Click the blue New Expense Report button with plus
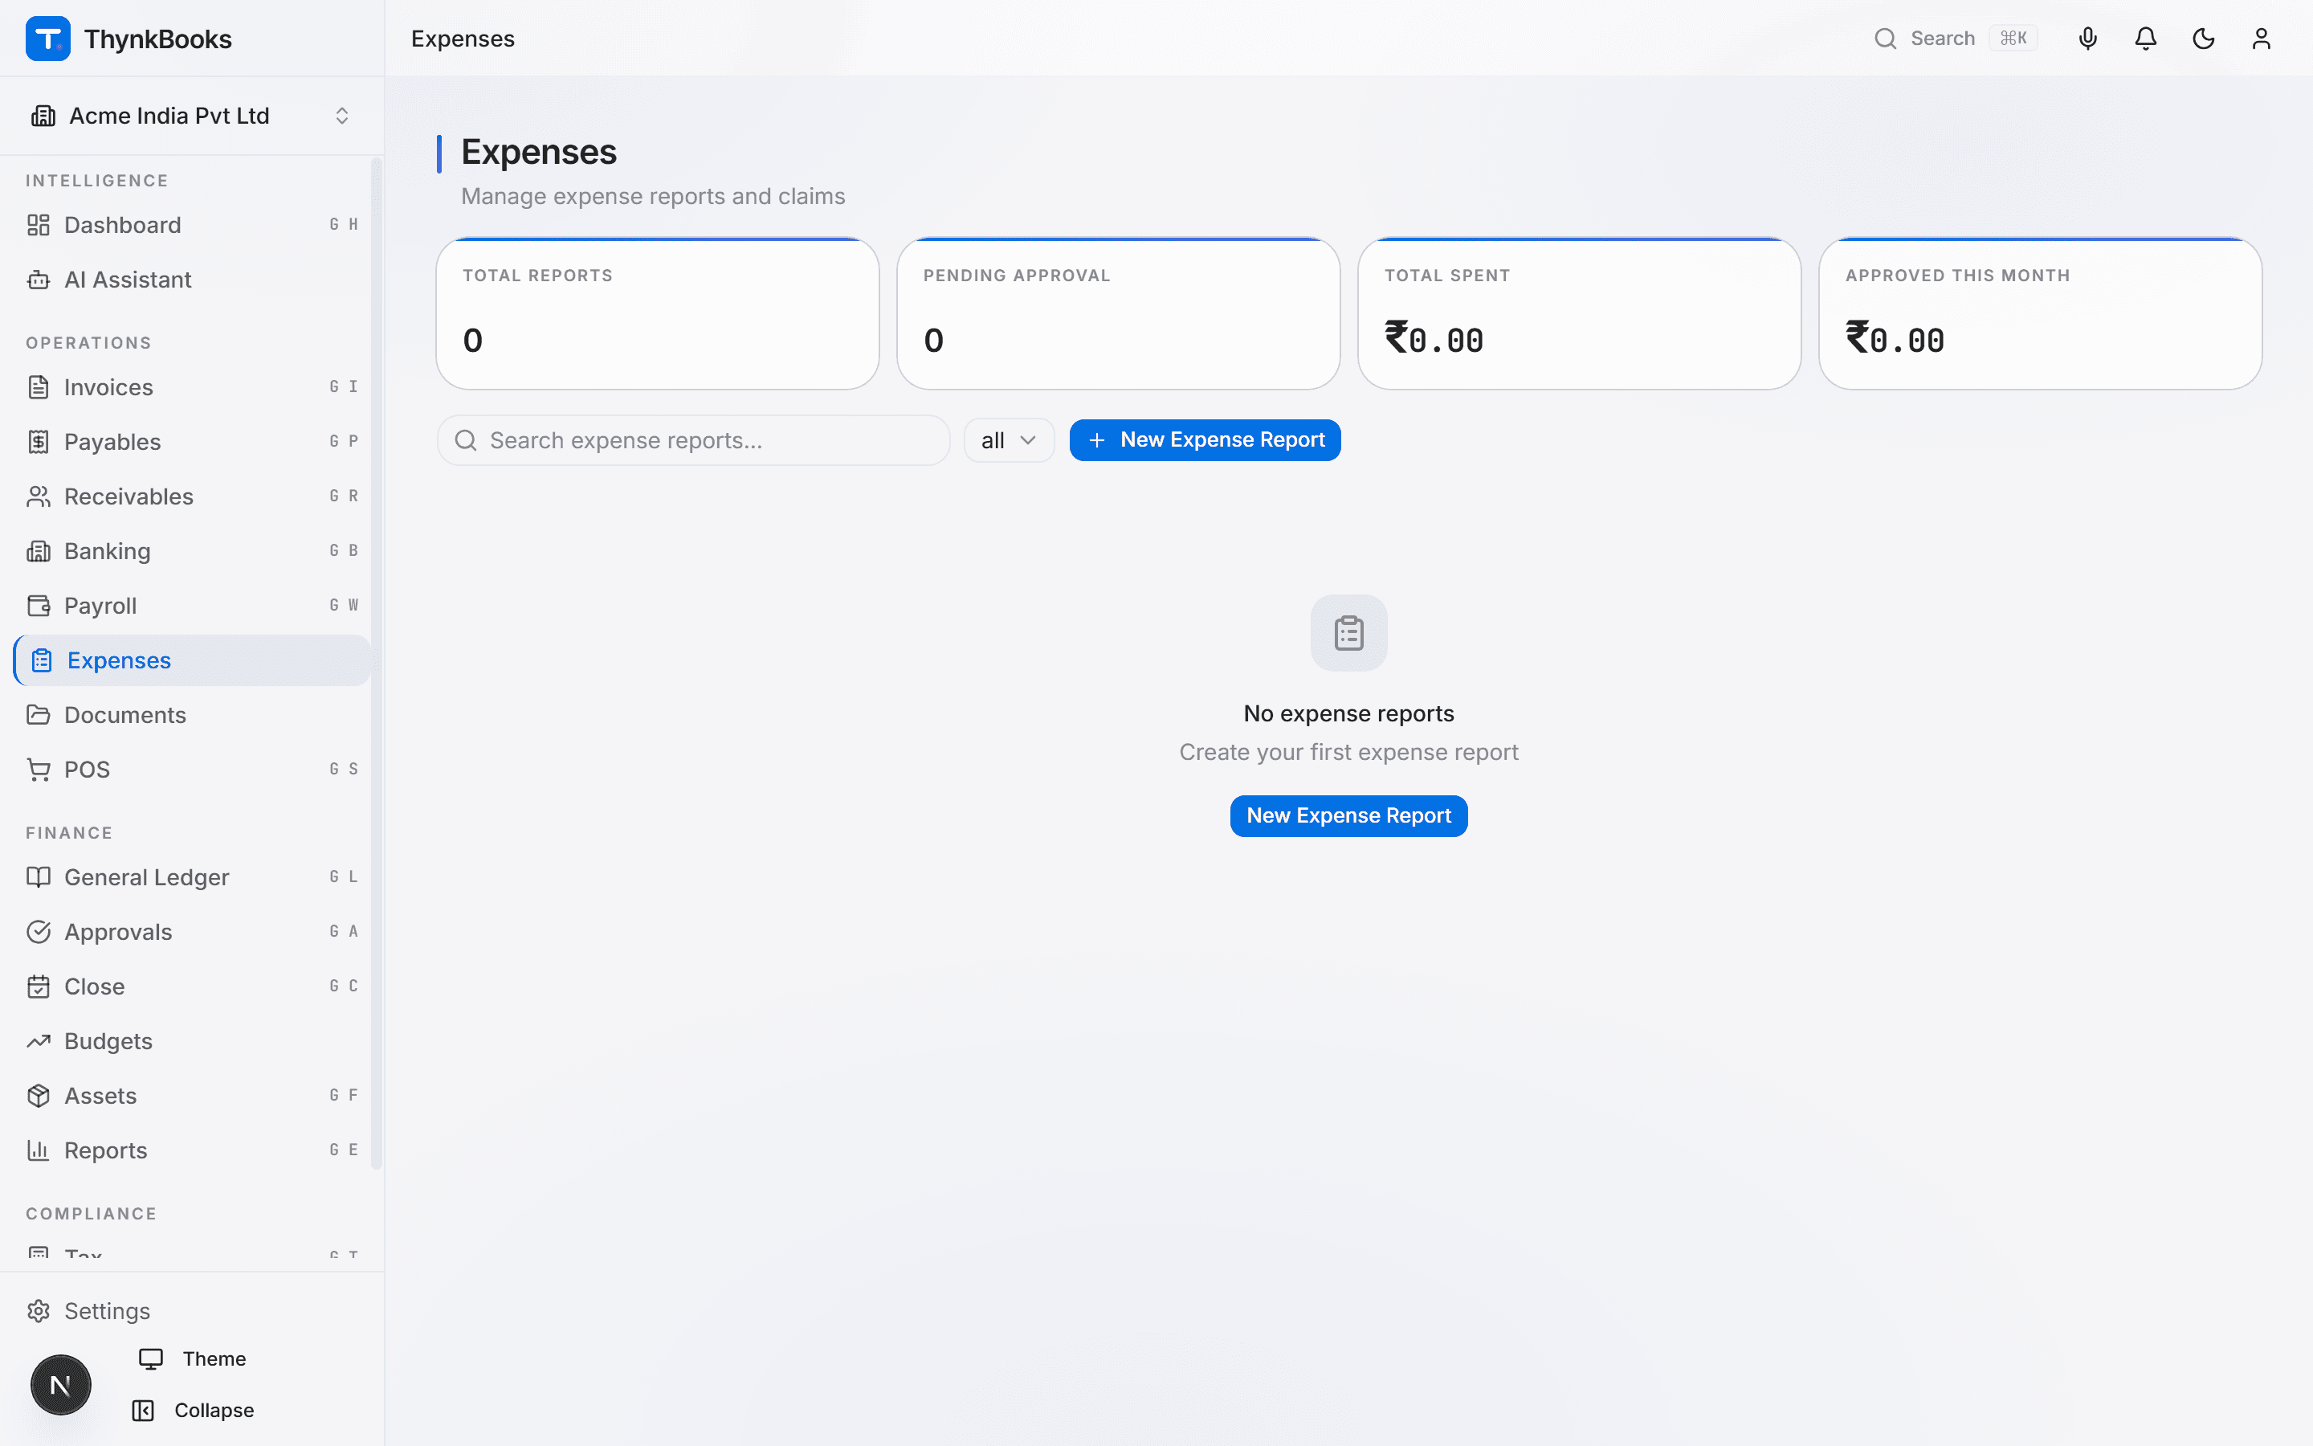This screenshot has width=2313, height=1446. tap(1205, 440)
